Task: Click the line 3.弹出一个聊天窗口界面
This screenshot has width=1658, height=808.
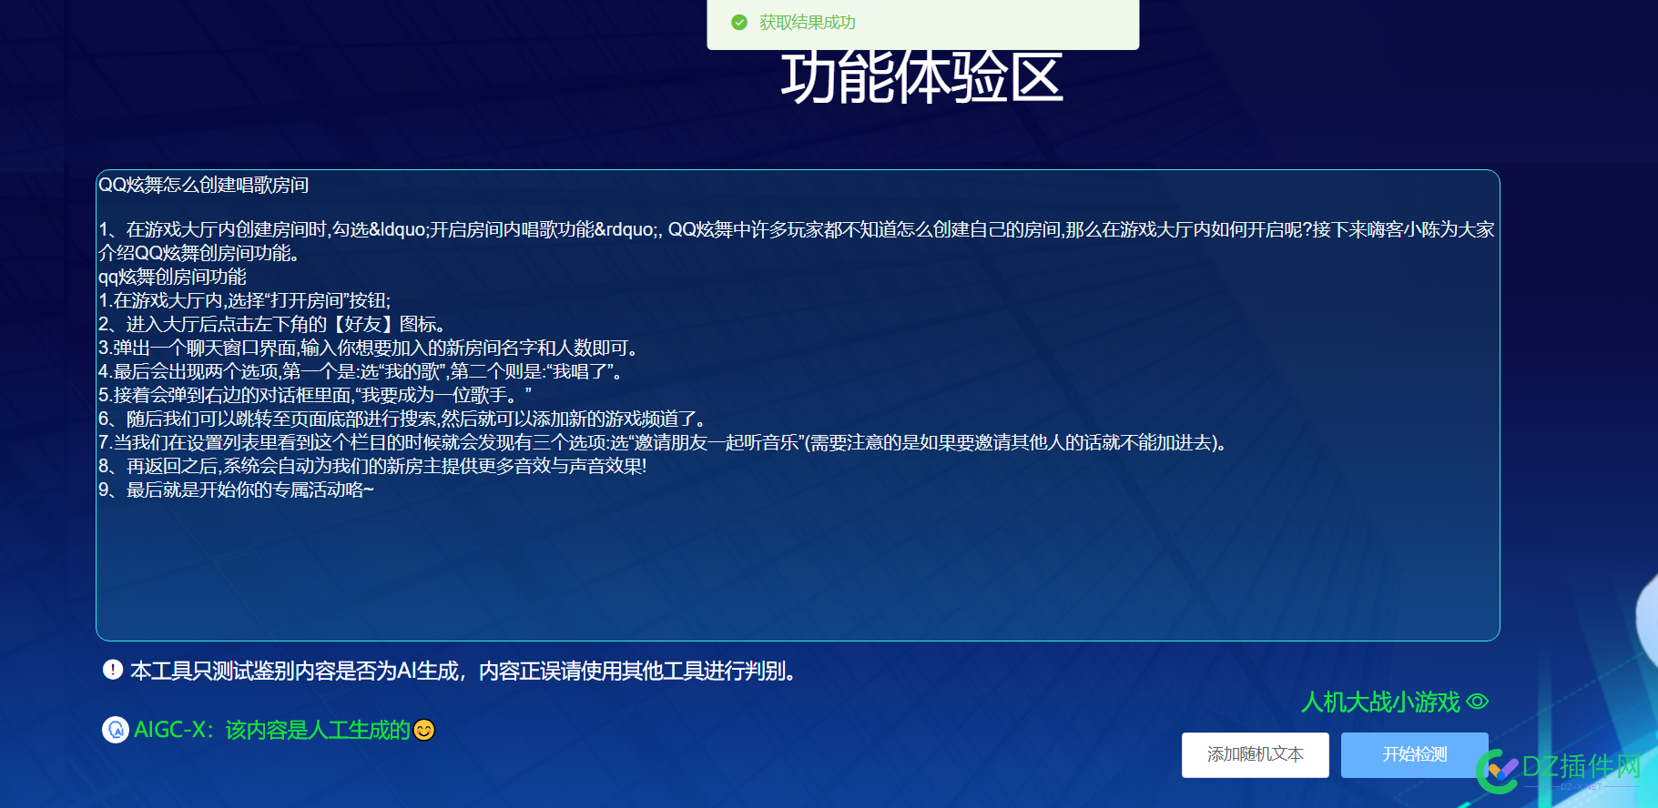Action: coord(370,348)
